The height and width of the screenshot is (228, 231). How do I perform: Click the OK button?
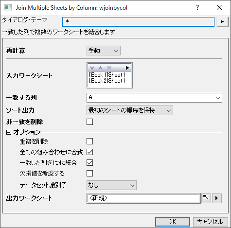pos(173,222)
